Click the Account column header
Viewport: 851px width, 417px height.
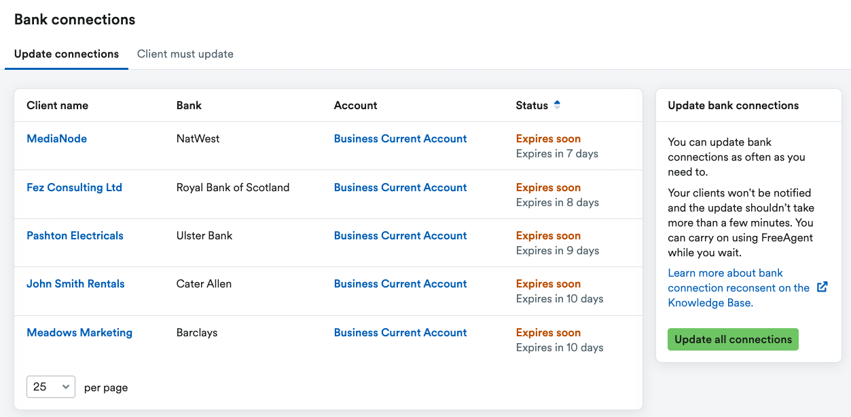click(x=356, y=105)
